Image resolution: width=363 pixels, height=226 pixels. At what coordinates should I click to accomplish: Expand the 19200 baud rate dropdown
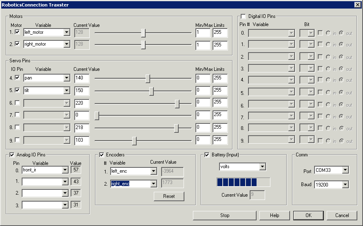pyautogui.click(x=345, y=185)
